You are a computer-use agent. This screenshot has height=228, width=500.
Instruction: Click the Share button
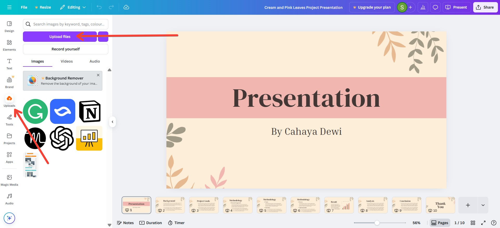485,7
